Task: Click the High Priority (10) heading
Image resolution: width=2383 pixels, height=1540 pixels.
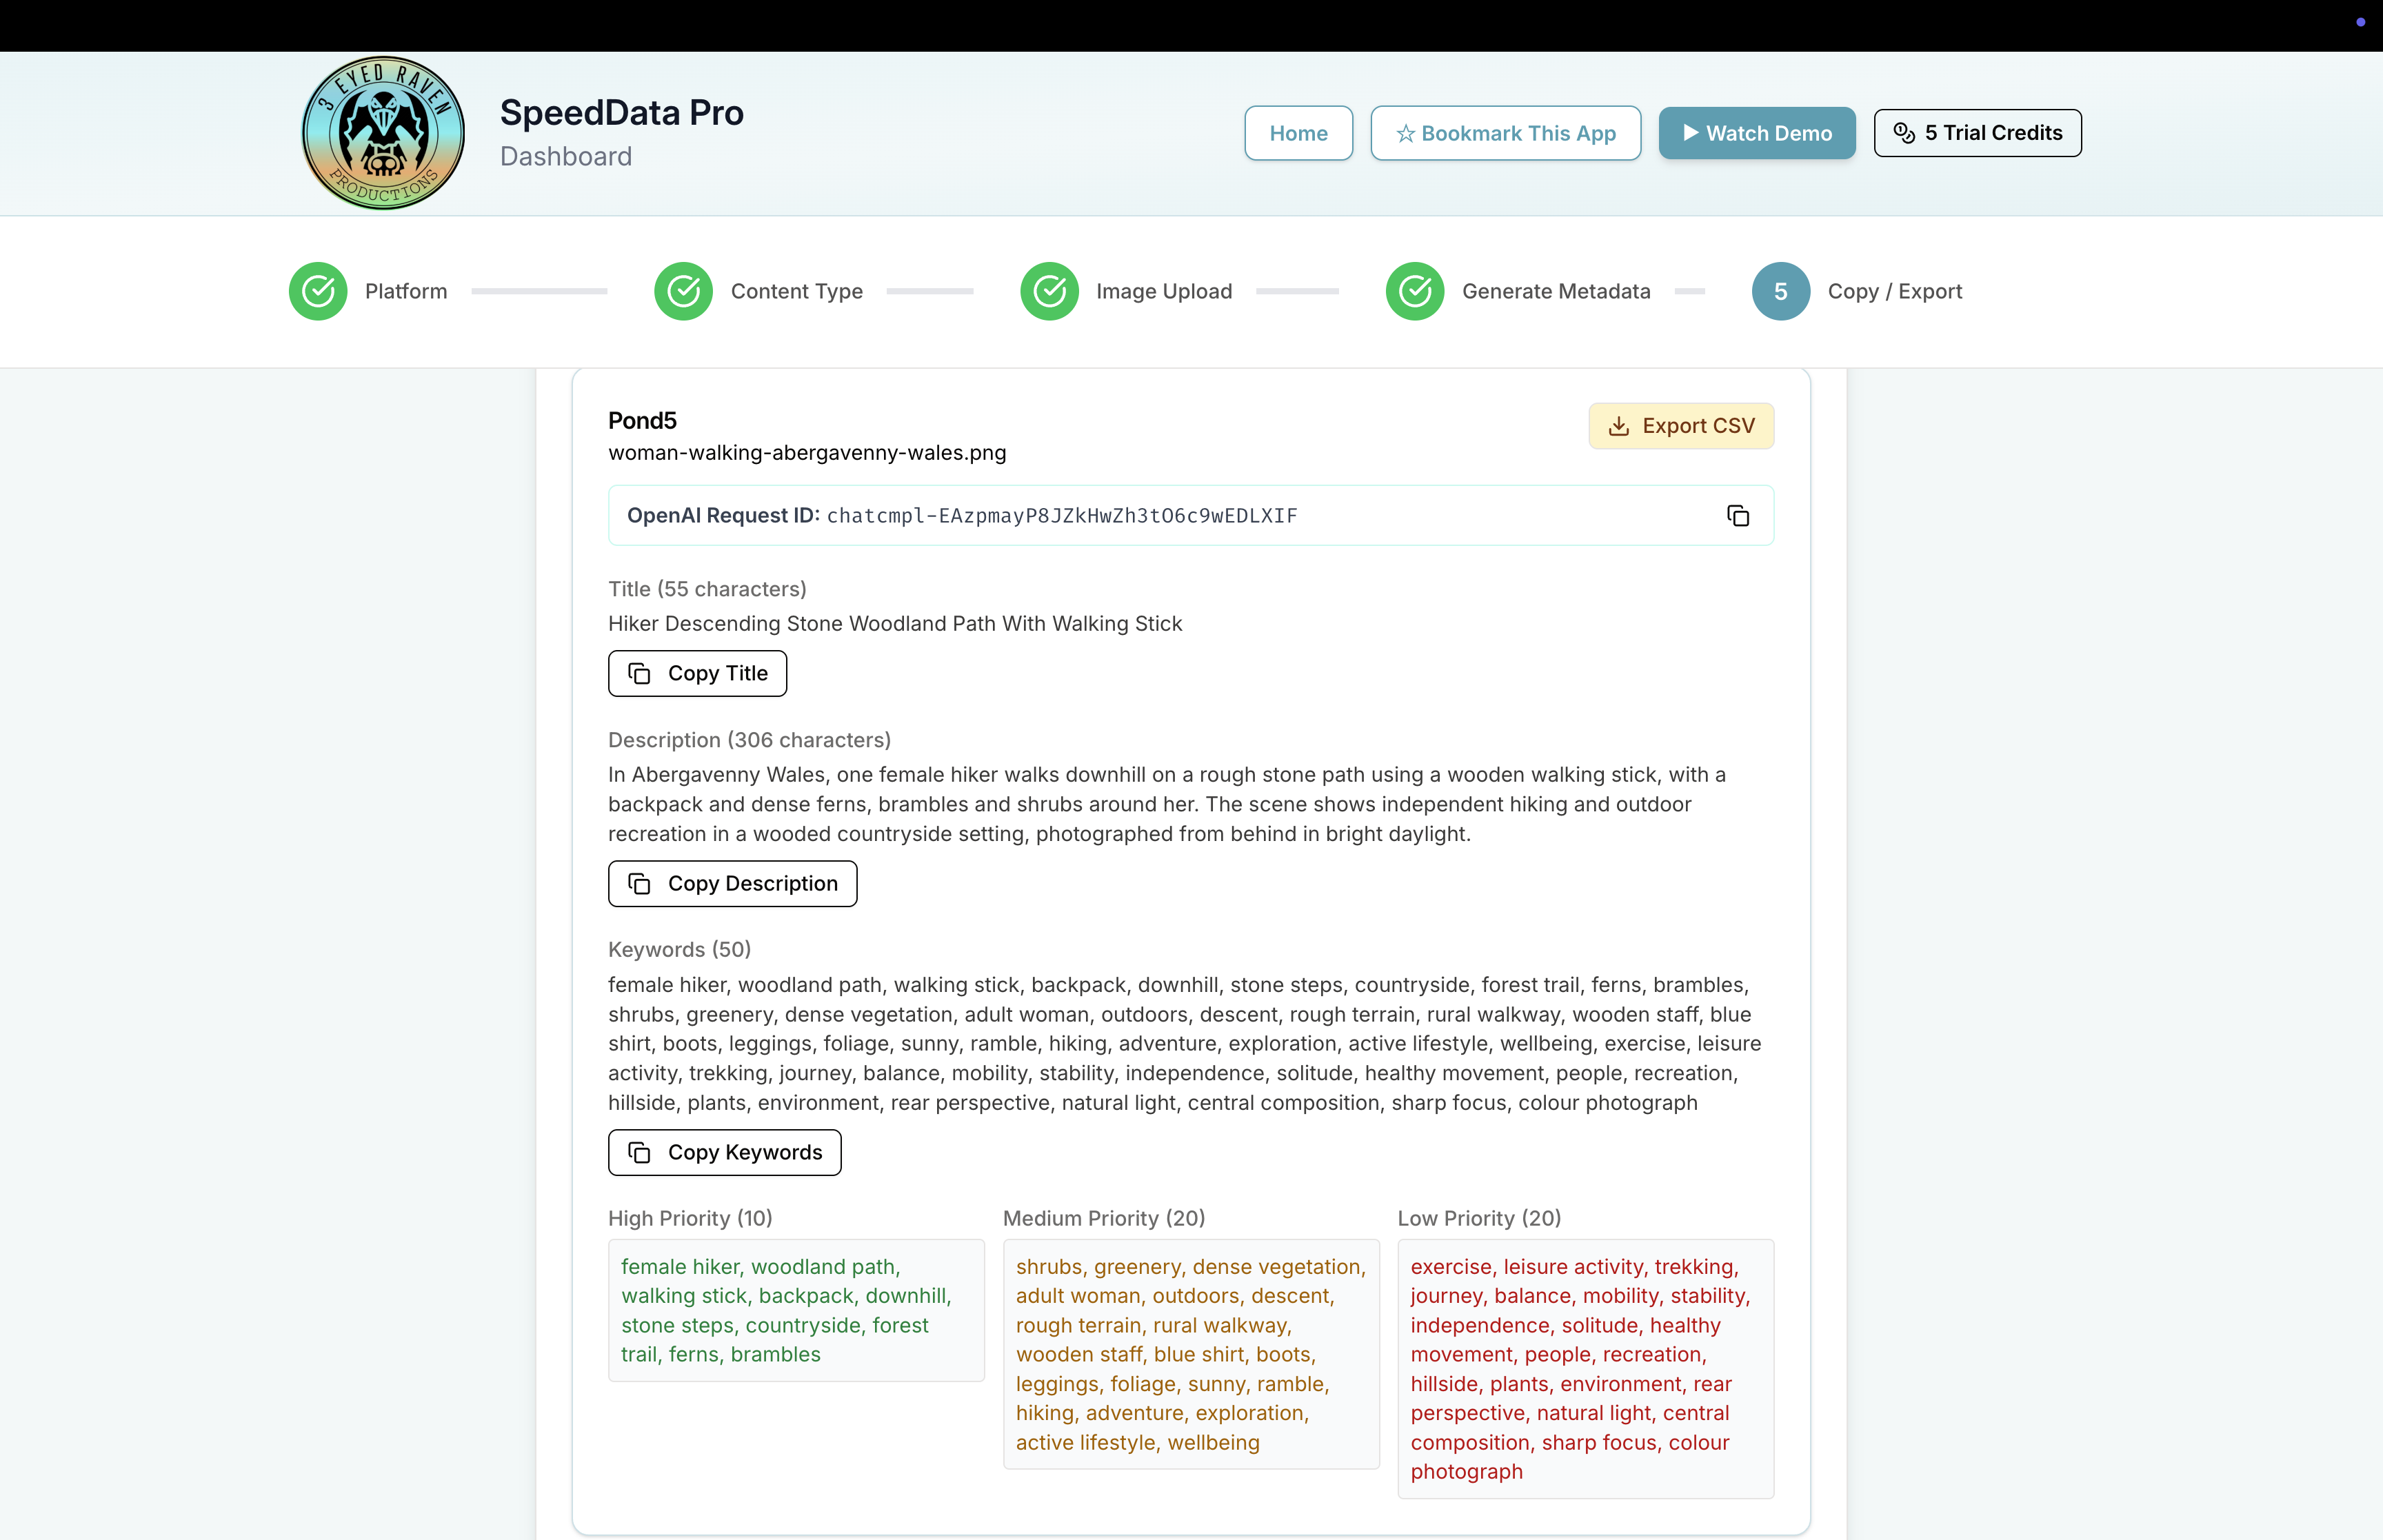Action: point(690,1219)
